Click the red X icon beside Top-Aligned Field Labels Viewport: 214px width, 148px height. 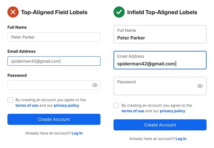click(x=13, y=12)
